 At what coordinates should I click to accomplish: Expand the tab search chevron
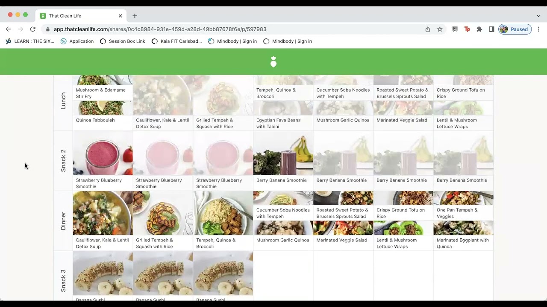pyautogui.click(x=538, y=16)
